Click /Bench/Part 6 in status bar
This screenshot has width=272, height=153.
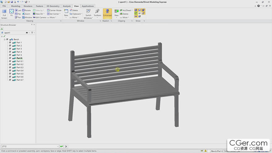[x=217, y=151]
